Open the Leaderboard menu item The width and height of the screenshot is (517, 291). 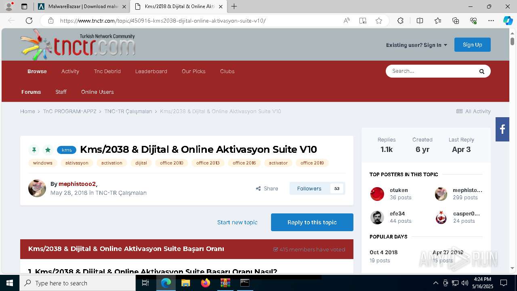tap(151, 71)
